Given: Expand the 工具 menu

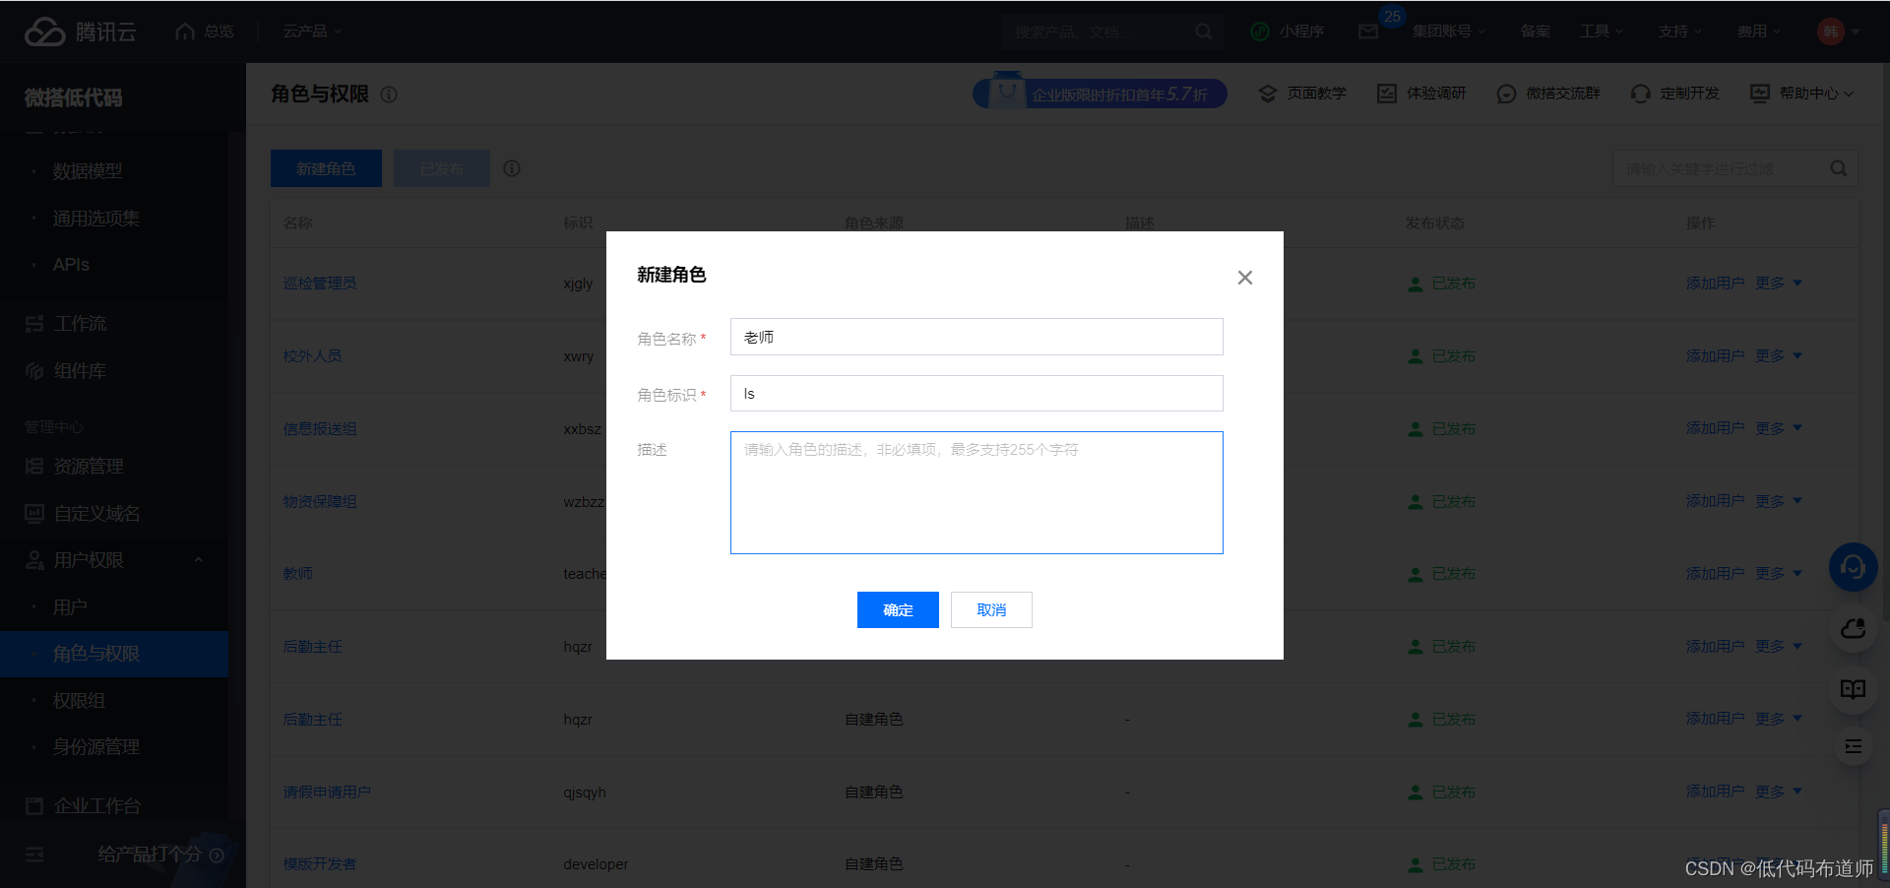Looking at the screenshot, I should [x=1601, y=32].
